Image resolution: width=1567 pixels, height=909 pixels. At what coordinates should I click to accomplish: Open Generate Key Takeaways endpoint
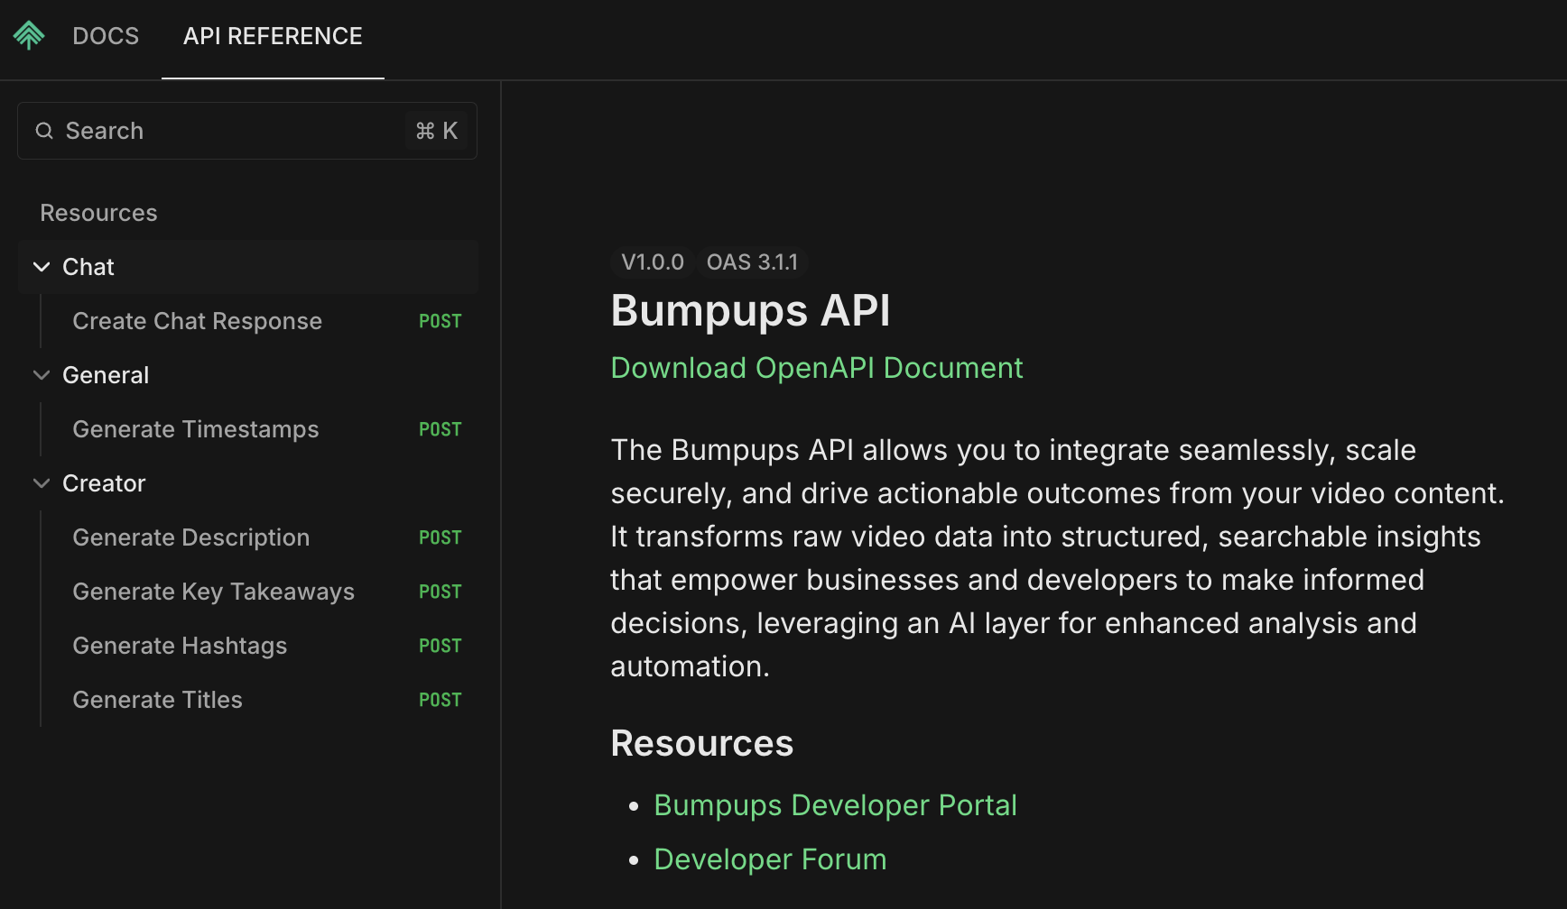pos(214,592)
